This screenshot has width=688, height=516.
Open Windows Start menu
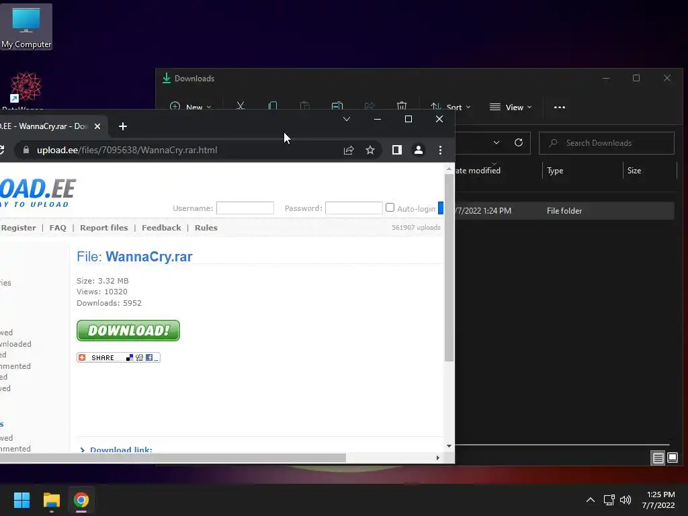[x=21, y=500]
